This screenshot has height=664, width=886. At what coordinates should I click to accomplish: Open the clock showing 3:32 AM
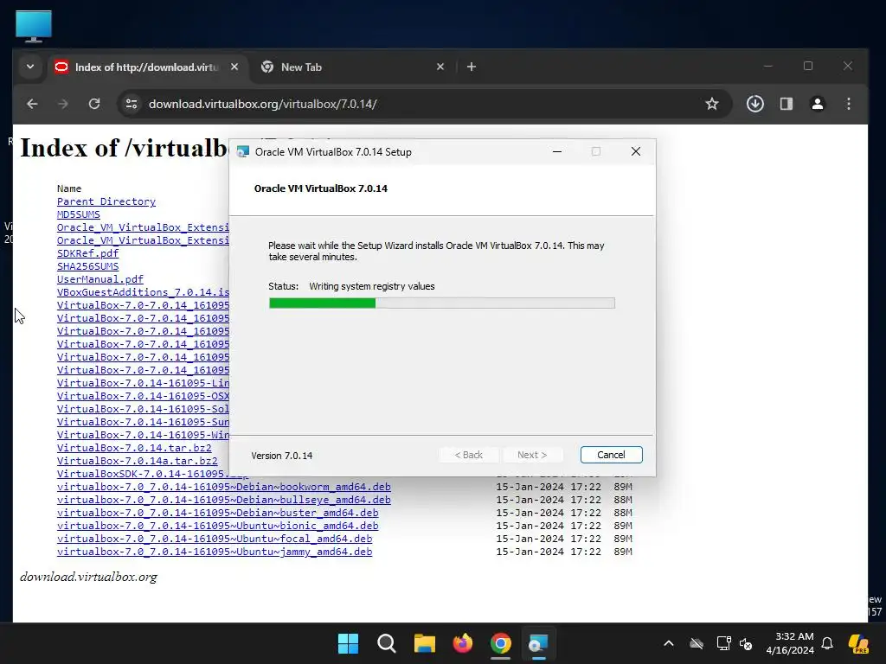pyautogui.click(x=789, y=643)
